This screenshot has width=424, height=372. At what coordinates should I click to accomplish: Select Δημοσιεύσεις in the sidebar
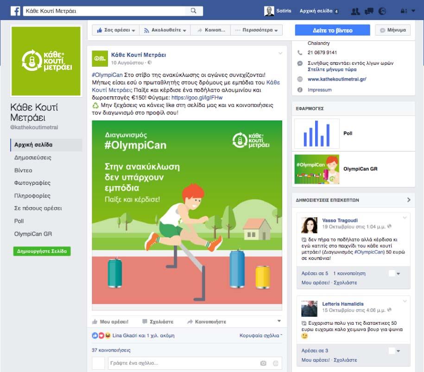[x=33, y=158]
